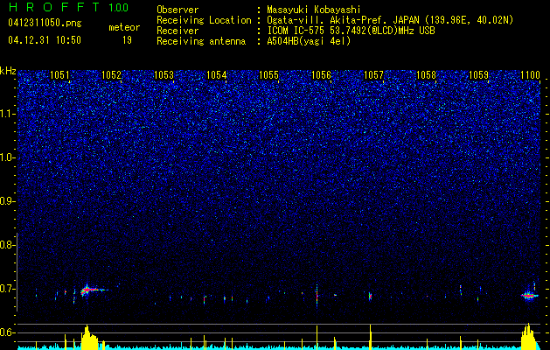Click the 0.7 kHz frequency label
Viewport: 550px width, 350px height.
8,289
